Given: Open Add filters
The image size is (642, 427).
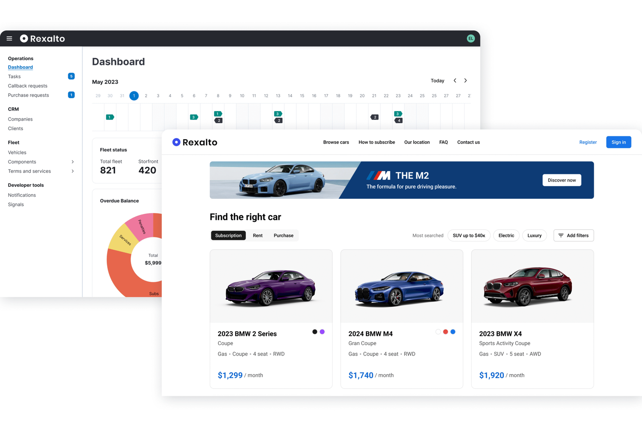Looking at the screenshot, I should click(x=574, y=235).
